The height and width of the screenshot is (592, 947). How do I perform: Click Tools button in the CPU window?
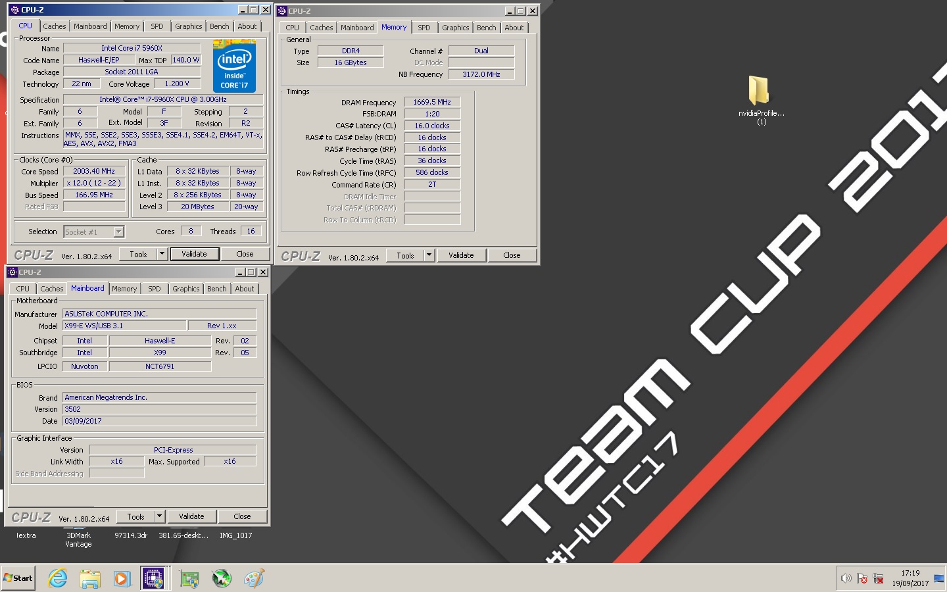point(138,254)
